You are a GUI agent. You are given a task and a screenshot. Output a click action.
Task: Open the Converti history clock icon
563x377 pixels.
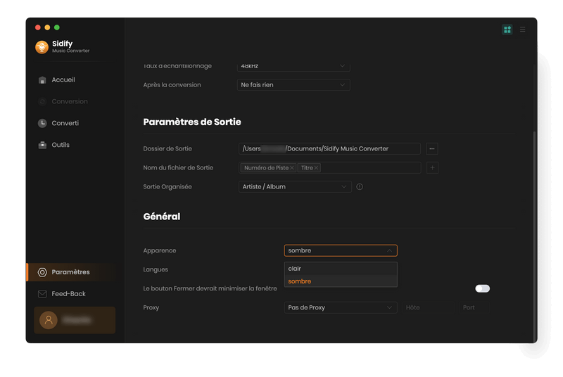click(42, 123)
